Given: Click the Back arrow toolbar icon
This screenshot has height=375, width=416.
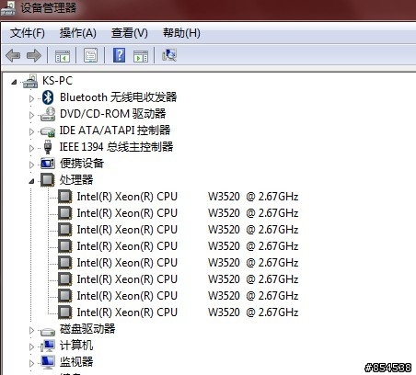Looking at the screenshot, I should click(x=13, y=55).
